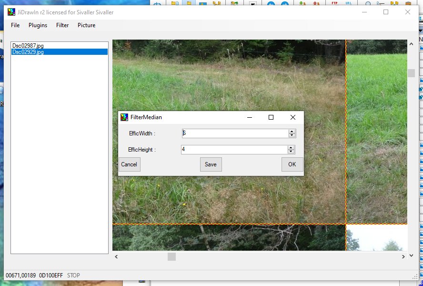This screenshot has width=423, height=286.
Task: Open the Picture menu
Action: [86, 25]
